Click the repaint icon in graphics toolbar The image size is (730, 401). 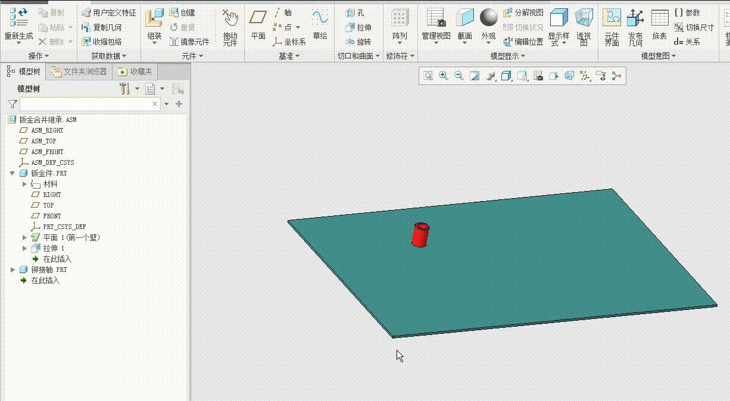click(x=475, y=76)
